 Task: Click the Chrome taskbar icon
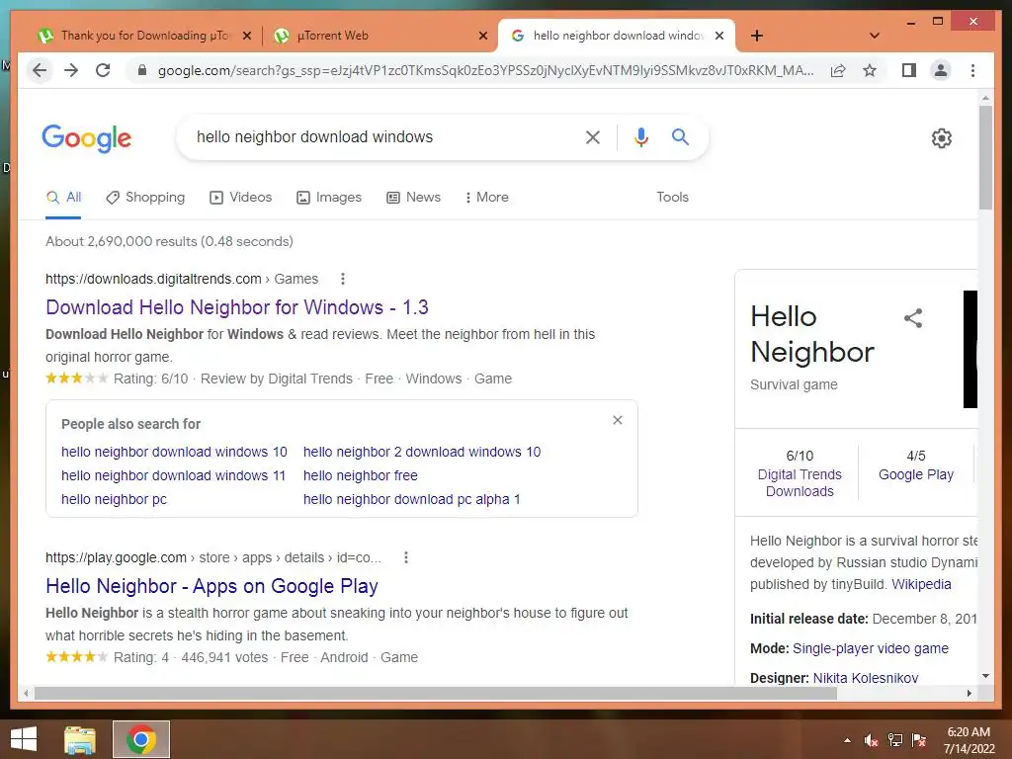pyautogui.click(x=141, y=739)
